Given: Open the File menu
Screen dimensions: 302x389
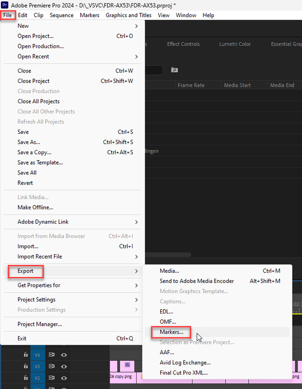Looking at the screenshot, I should 7,16.
